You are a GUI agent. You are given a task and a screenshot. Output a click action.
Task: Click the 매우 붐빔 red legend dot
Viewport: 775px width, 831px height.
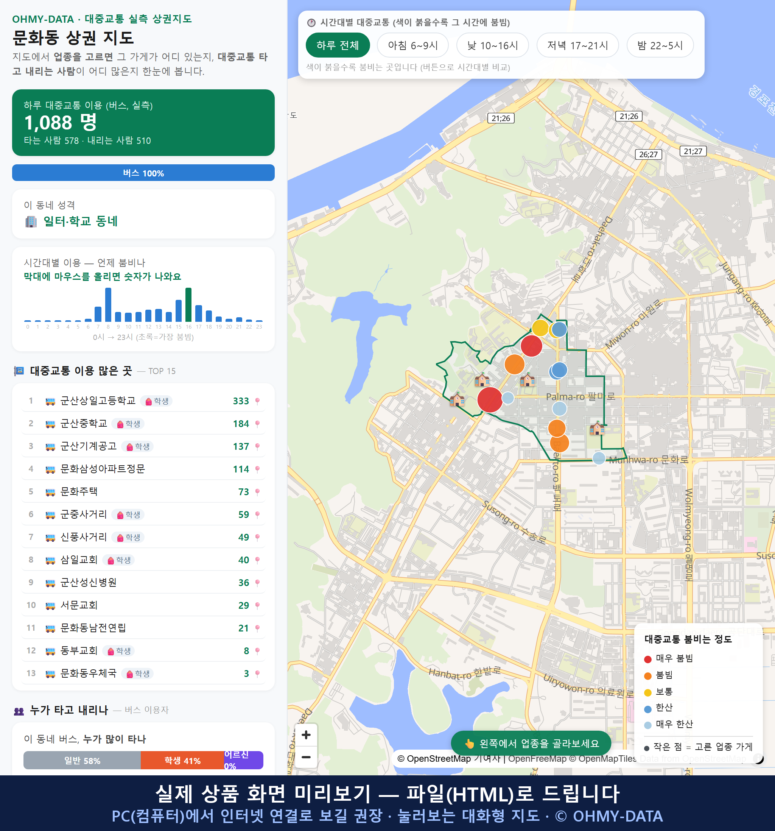[647, 659]
